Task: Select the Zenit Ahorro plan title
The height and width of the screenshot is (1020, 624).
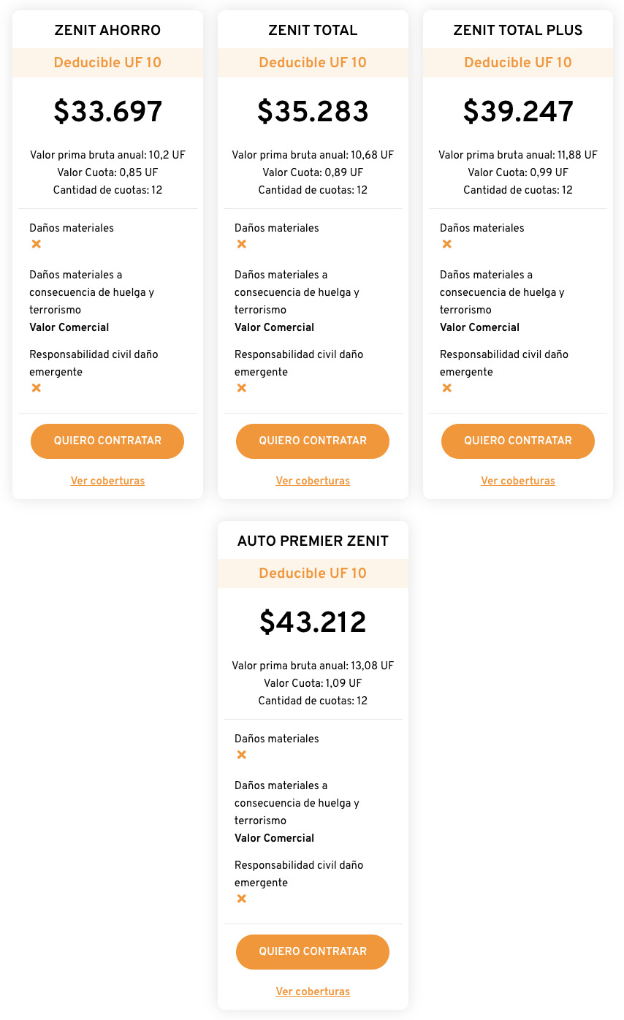Action: click(x=107, y=30)
